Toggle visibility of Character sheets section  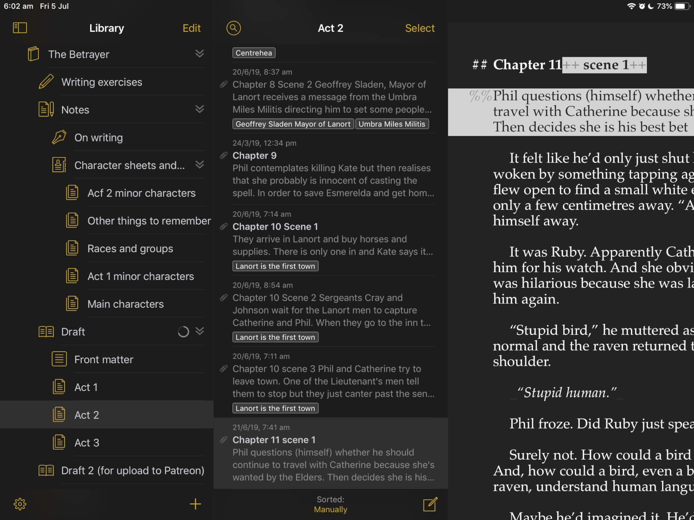[x=200, y=165]
